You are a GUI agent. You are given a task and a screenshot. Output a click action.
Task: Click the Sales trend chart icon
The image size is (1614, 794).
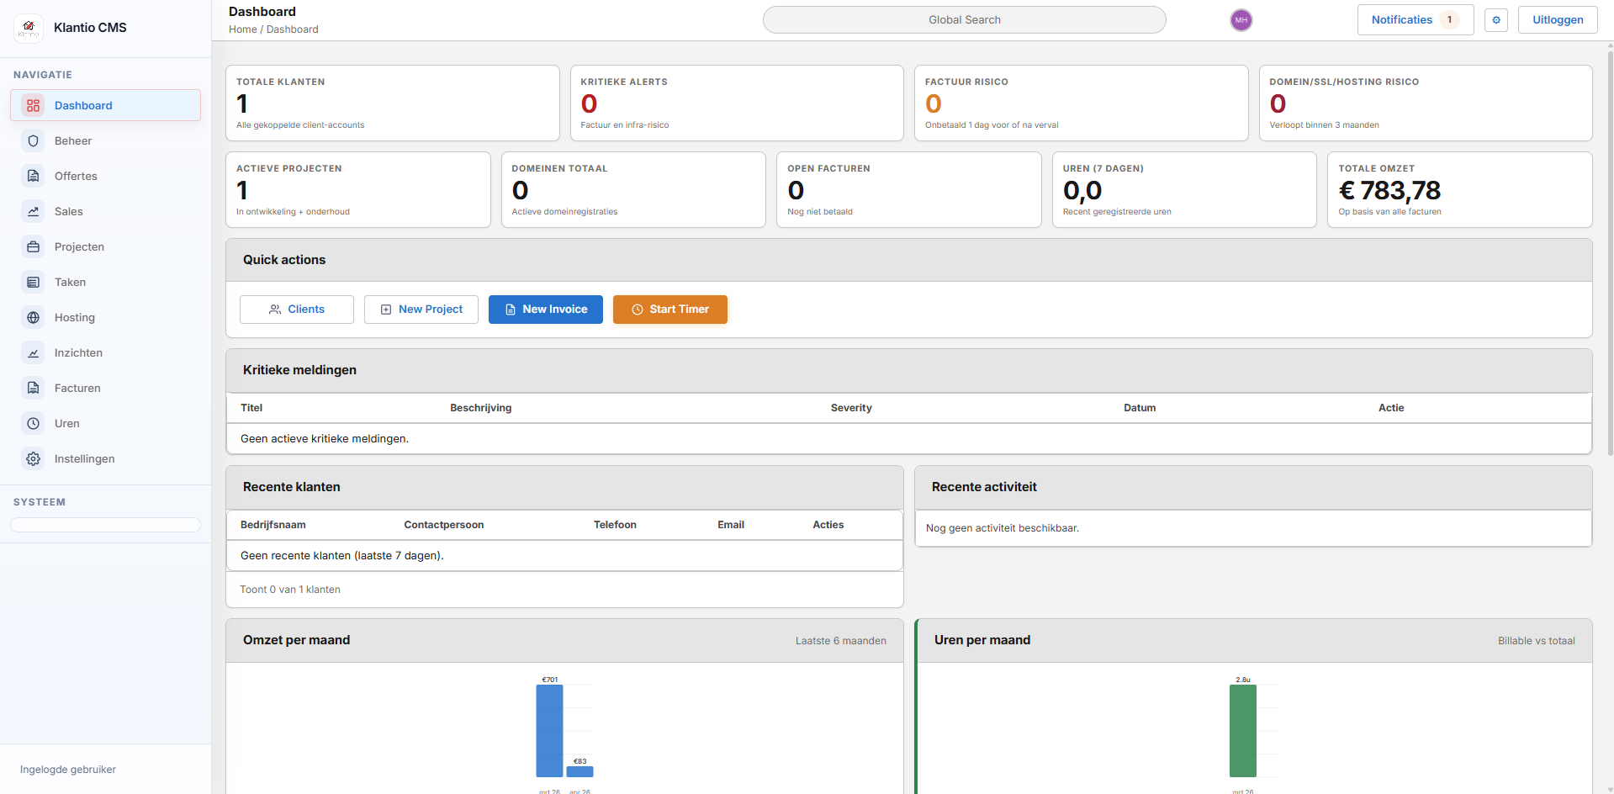(x=34, y=211)
